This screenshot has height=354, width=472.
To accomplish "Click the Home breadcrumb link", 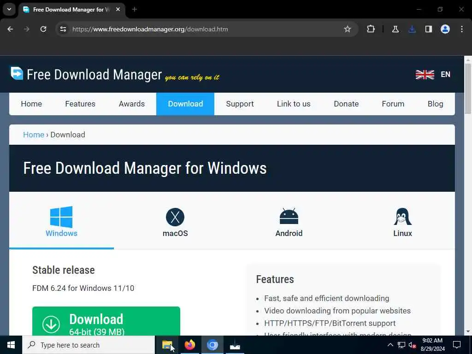I will [34, 135].
